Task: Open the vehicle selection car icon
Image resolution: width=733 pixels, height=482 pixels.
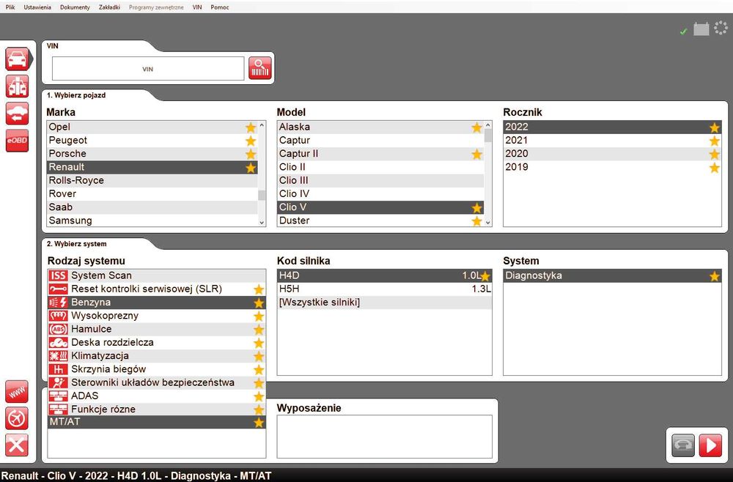Action: [18, 59]
